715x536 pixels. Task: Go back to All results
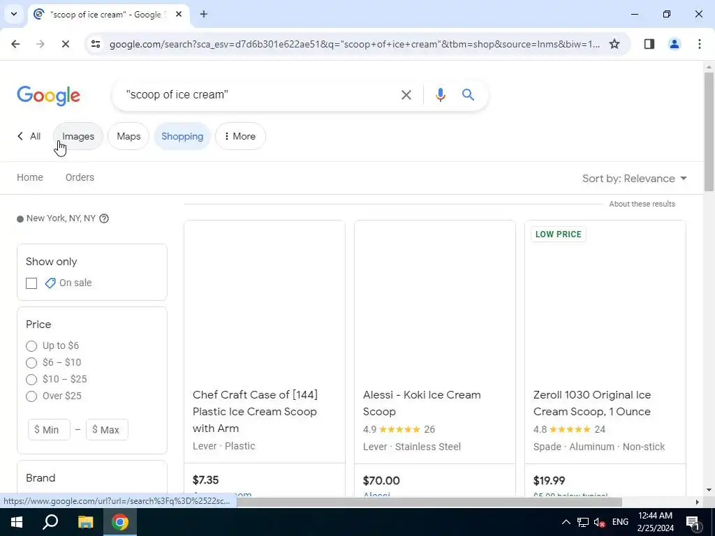[29, 136]
